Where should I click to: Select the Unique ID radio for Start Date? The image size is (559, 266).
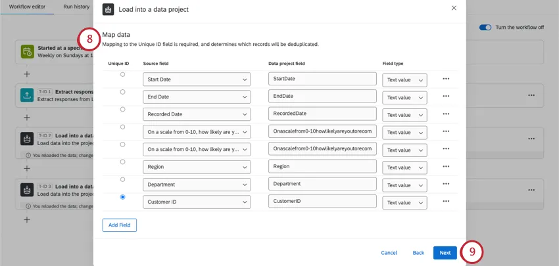(122, 75)
